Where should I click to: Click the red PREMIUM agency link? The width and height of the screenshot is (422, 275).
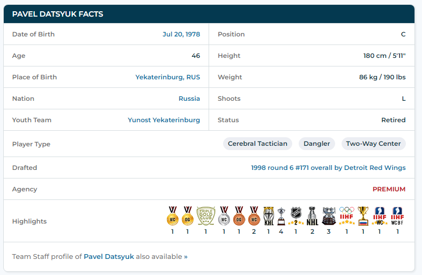(389, 189)
